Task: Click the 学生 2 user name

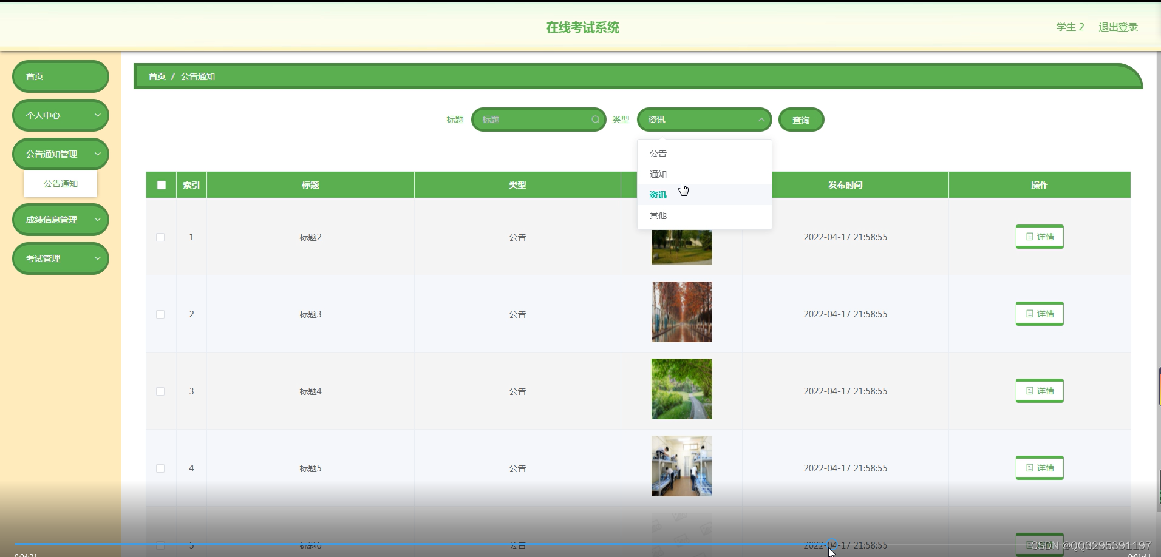Action: (x=1070, y=27)
